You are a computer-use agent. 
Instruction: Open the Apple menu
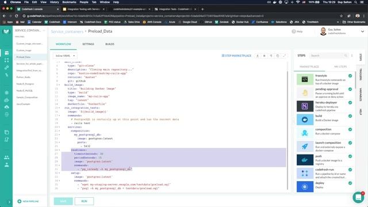pos(5,2)
